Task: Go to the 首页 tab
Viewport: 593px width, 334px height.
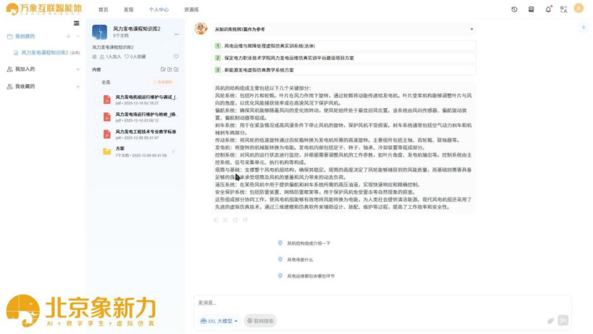Action: pos(104,10)
